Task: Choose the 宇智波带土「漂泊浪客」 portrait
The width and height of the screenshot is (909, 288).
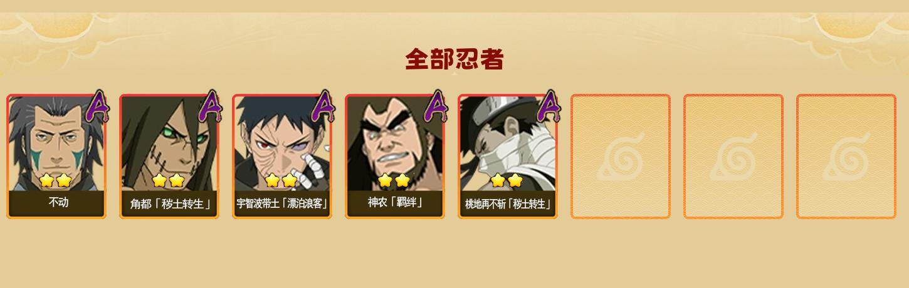Action: 282,157
